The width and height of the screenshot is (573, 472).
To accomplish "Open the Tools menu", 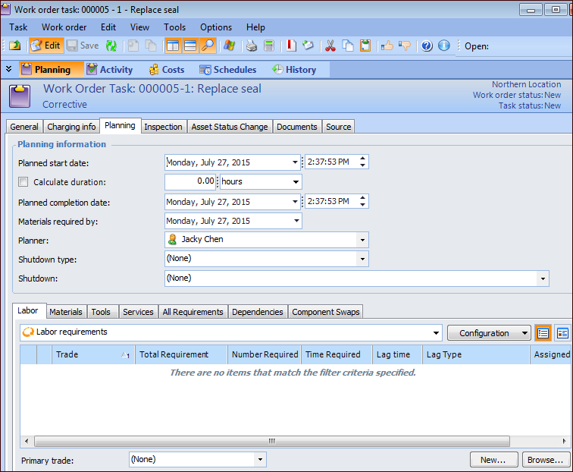I will pyautogui.click(x=174, y=27).
